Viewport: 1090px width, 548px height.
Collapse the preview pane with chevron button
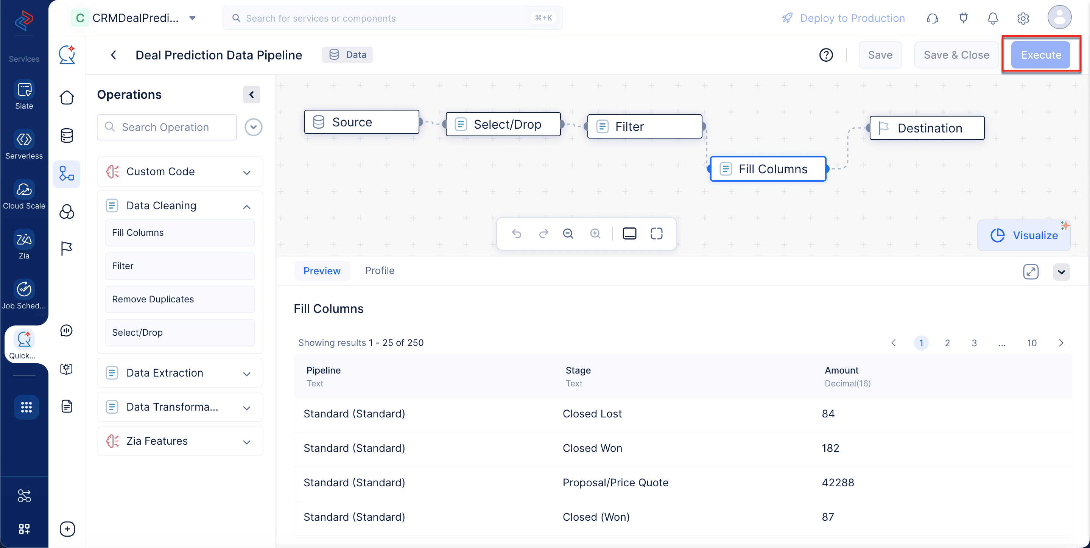point(1061,272)
